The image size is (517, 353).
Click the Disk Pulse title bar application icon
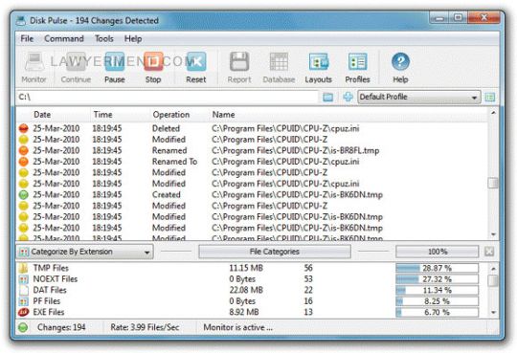[21, 21]
